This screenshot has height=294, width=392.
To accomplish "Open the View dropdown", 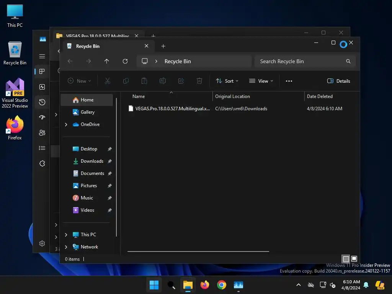I will coord(261,81).
